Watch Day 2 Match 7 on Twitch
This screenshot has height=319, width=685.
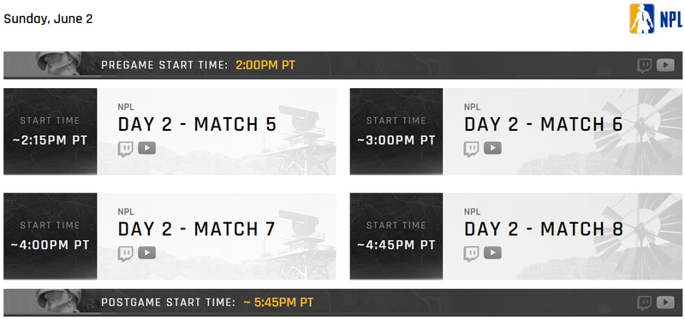(x=125, y=253)
